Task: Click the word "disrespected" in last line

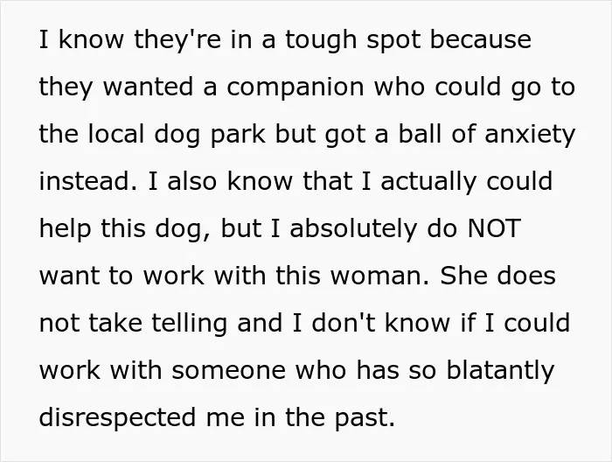Action: click(117, 418)
